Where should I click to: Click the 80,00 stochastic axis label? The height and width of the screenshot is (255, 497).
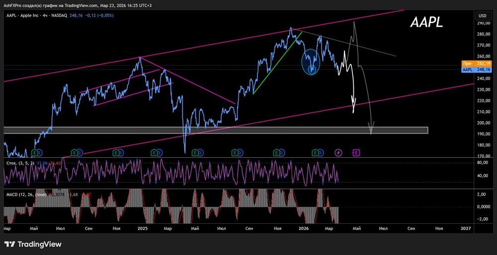(x=483, y=163)
